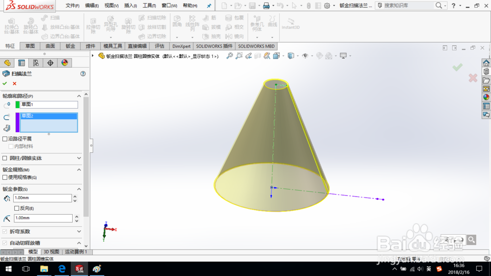Open Windows Start button
491x276 pixels.
pos(8,269)
